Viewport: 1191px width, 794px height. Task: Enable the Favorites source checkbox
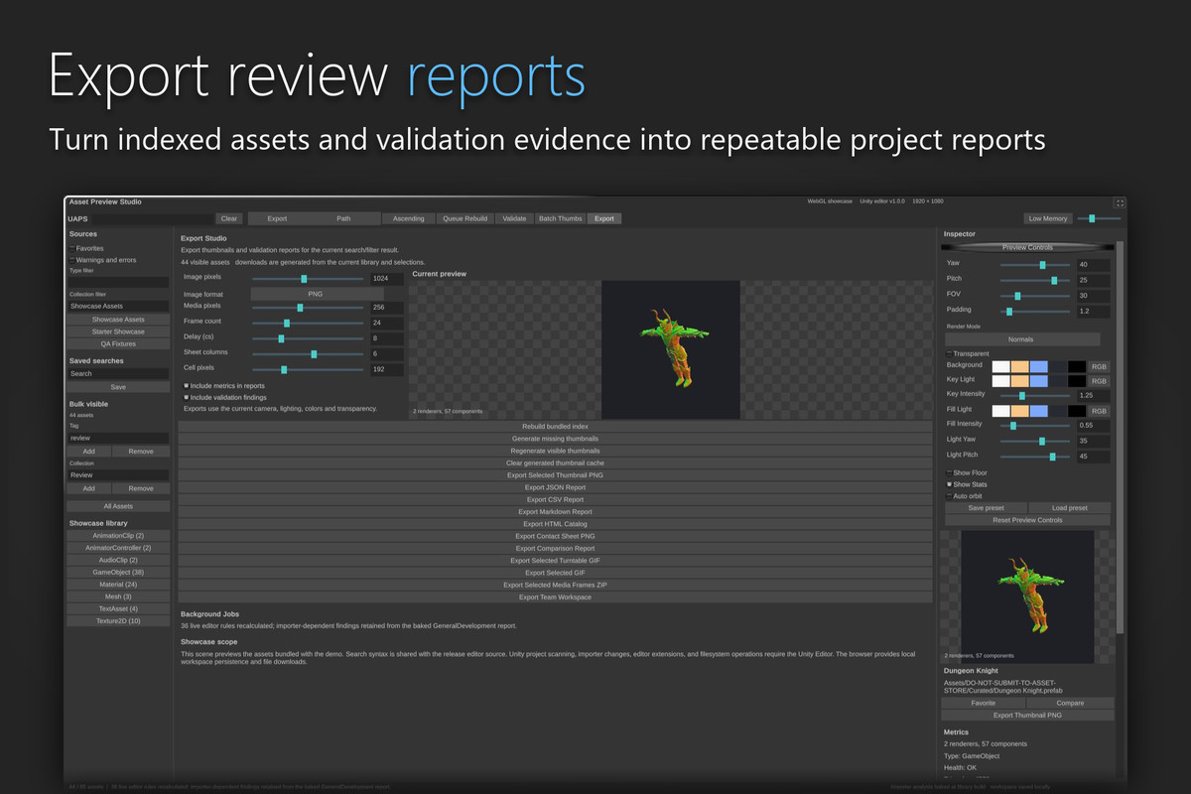[x=71, y=248]
